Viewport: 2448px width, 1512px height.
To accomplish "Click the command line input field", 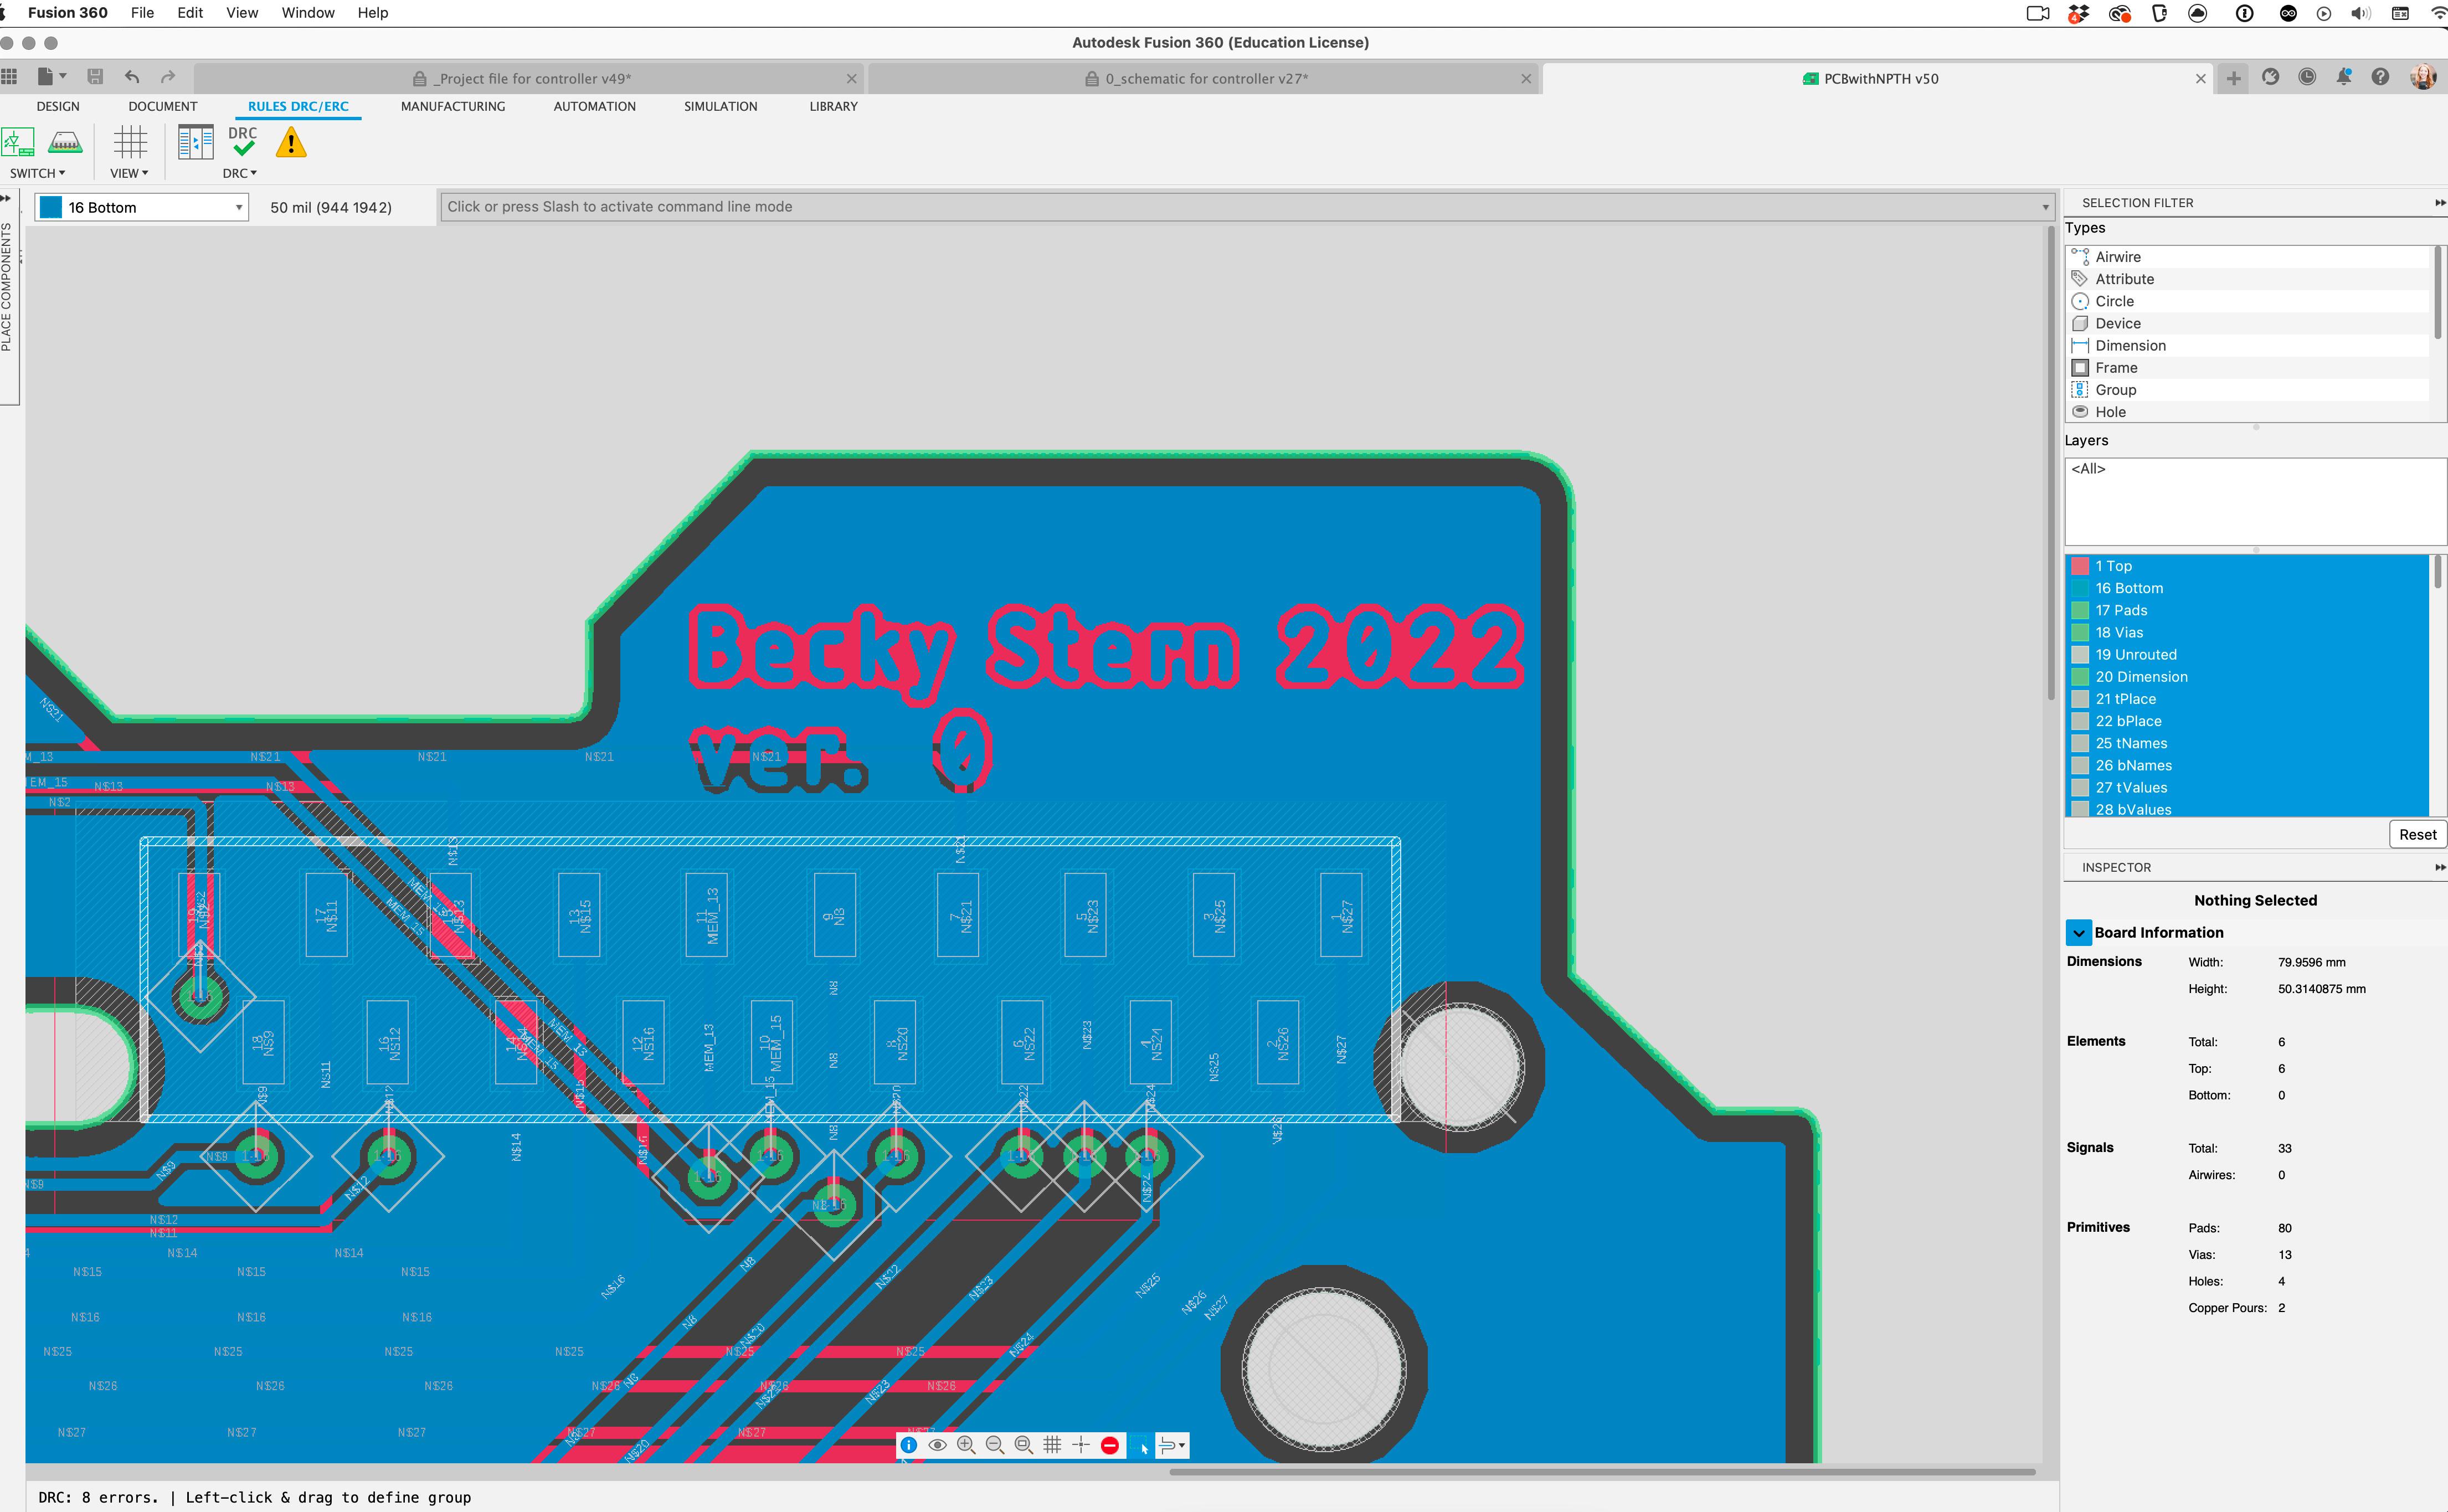I will pos(1240,207).
